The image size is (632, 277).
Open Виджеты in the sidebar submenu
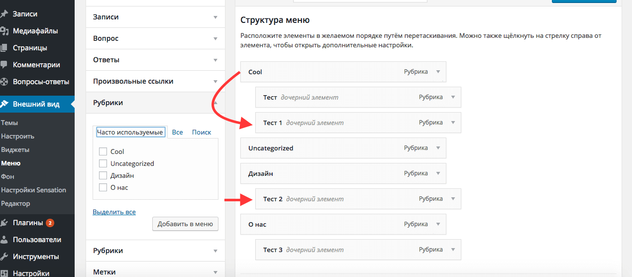click(x=15, y=149)
